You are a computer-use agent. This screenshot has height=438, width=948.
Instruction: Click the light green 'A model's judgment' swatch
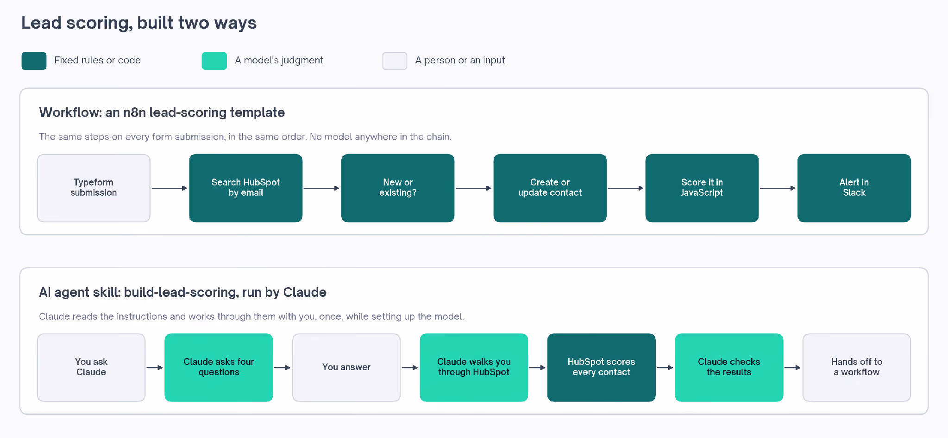pos(214,61)
